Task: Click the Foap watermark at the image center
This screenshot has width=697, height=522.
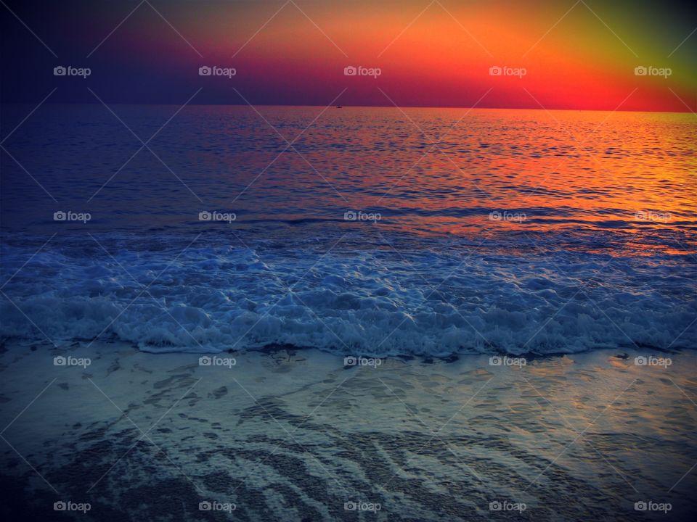Action: click(x=362, y=216)
